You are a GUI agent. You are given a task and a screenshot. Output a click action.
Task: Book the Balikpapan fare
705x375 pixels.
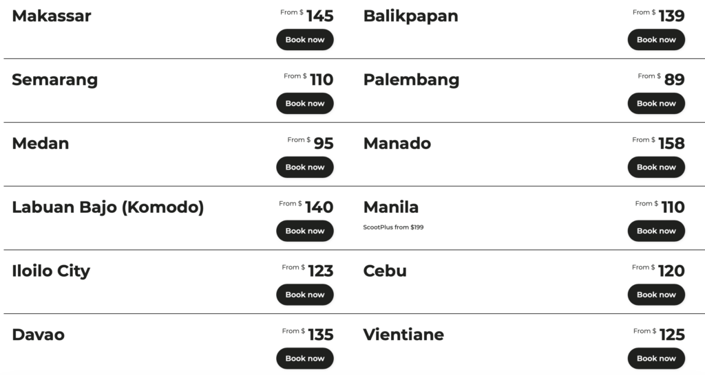point(655,40)
